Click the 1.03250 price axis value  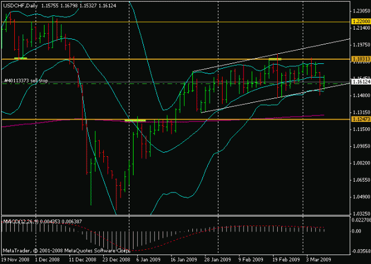(361, 214)
